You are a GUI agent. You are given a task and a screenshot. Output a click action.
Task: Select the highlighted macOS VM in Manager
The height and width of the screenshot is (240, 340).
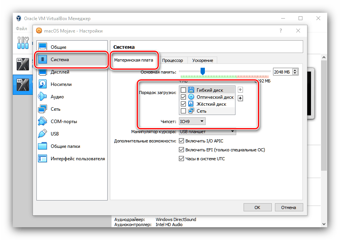click(x=23, y=84)
